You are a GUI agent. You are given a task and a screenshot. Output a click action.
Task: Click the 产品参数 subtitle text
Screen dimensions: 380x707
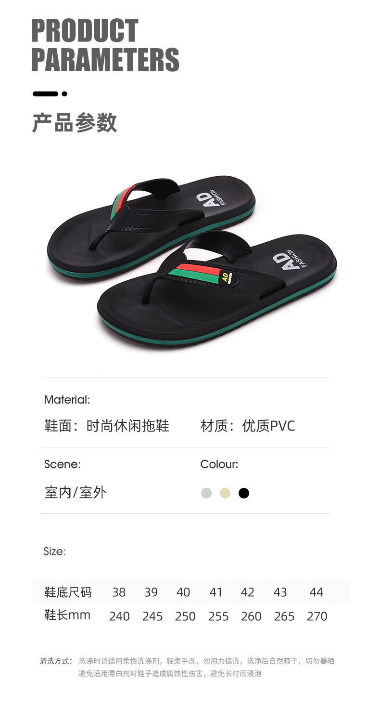[75, 123]
